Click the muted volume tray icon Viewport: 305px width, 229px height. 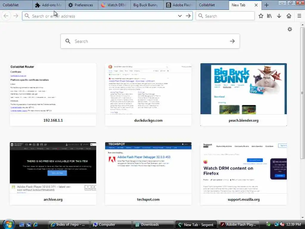[282, 225]
